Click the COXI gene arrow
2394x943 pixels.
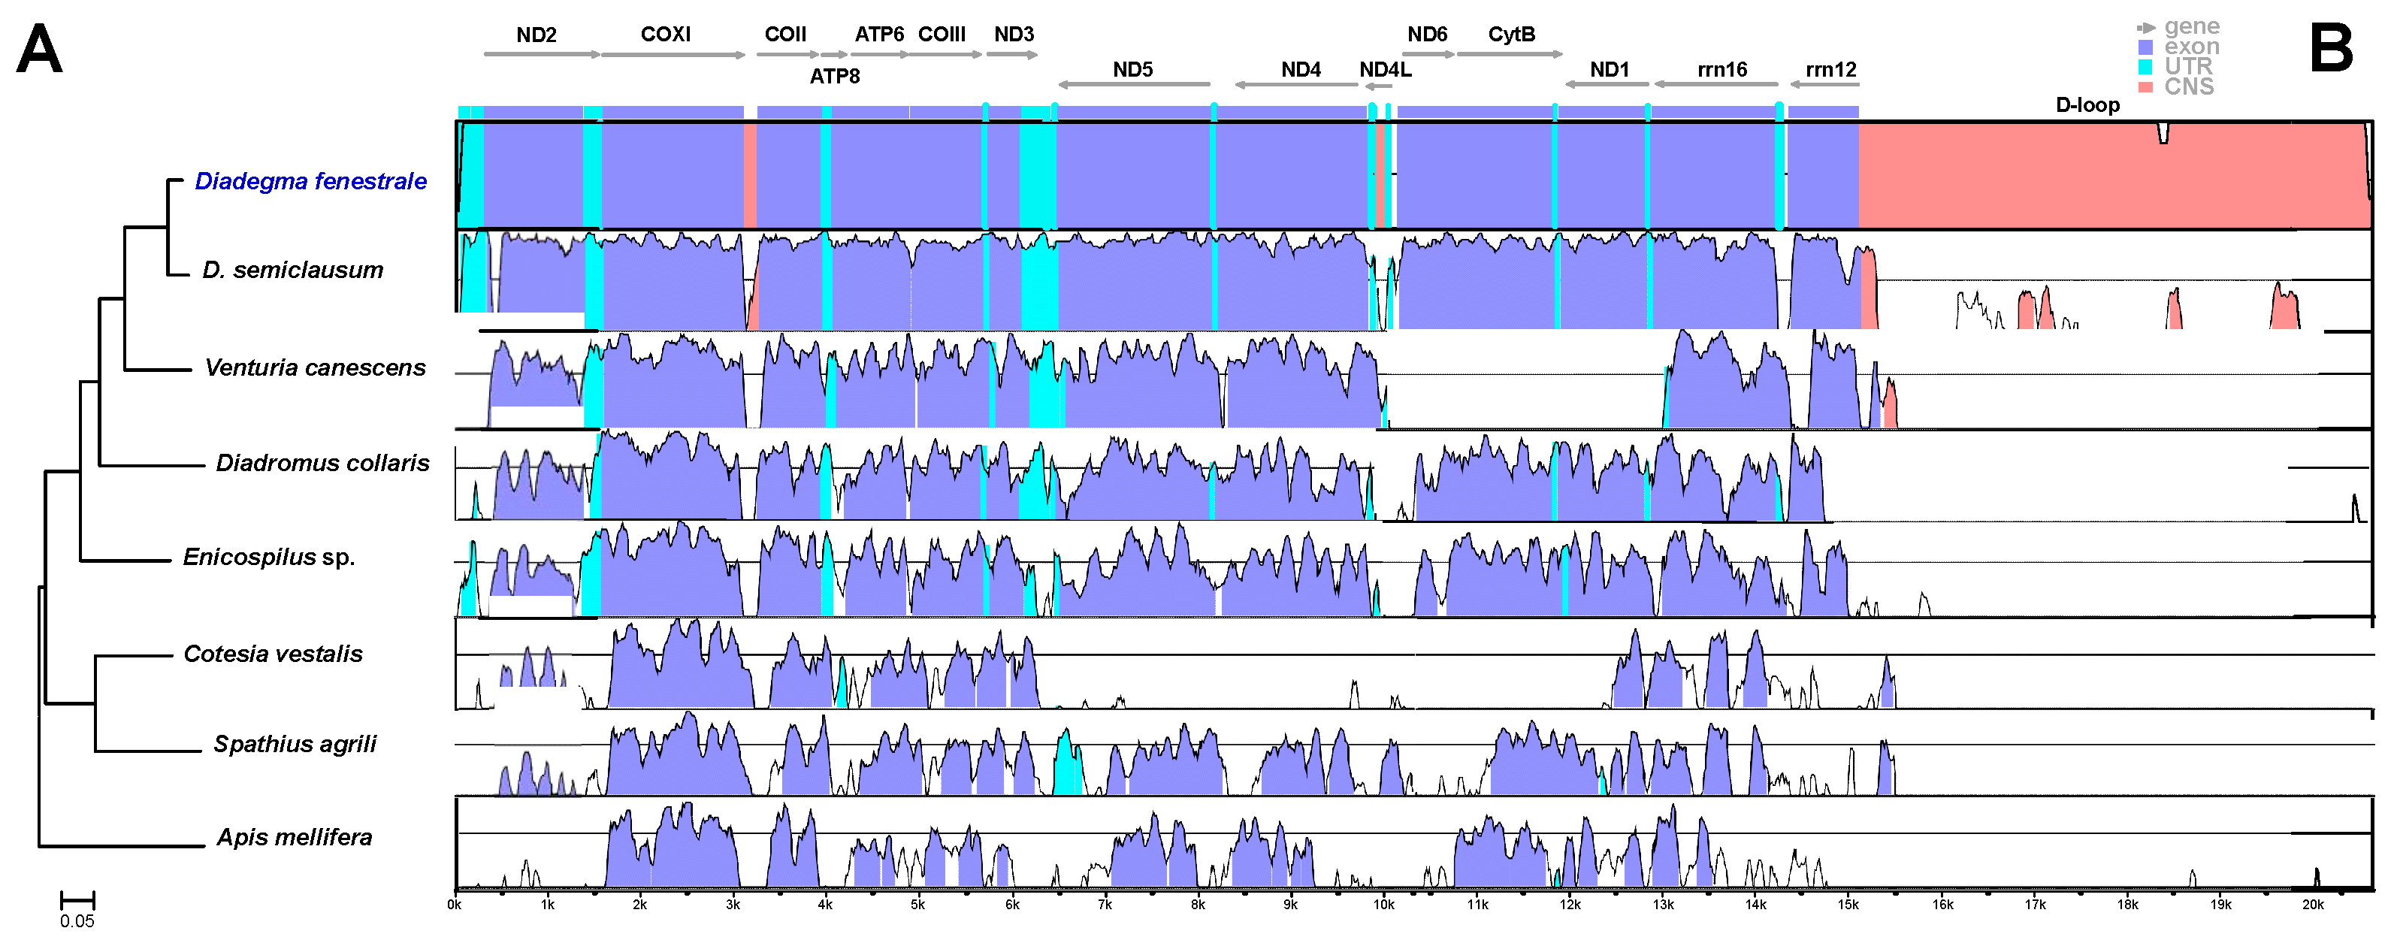tap(673, 55)
